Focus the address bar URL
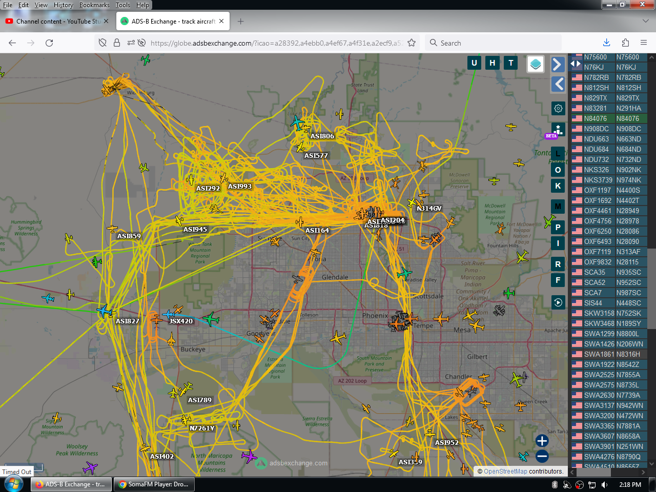The image size is (656, 492). 277,43
